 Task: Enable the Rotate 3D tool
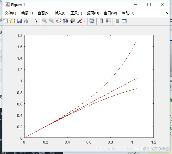(65, 21)
